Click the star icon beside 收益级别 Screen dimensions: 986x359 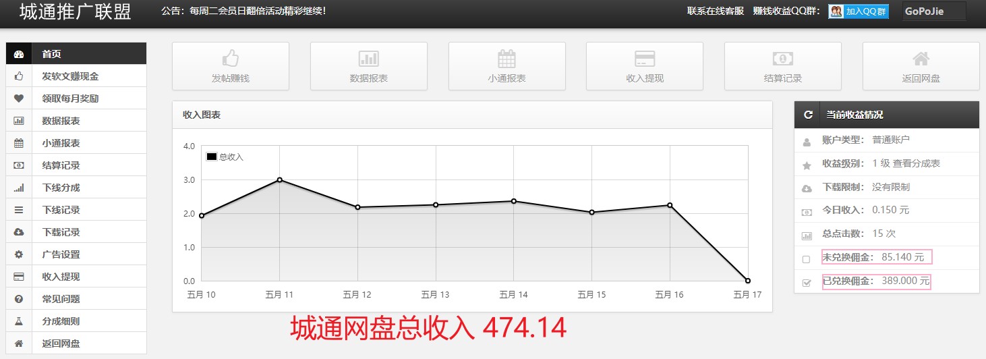click(807, 165)
